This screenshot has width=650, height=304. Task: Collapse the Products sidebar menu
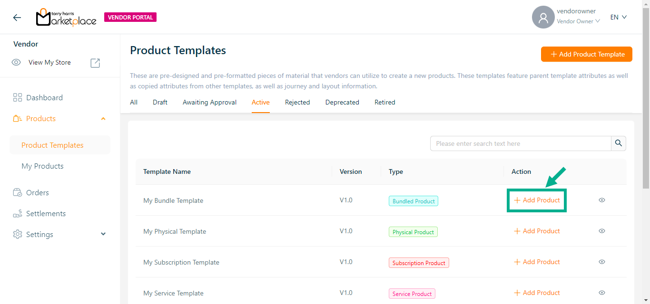(103, 119)
